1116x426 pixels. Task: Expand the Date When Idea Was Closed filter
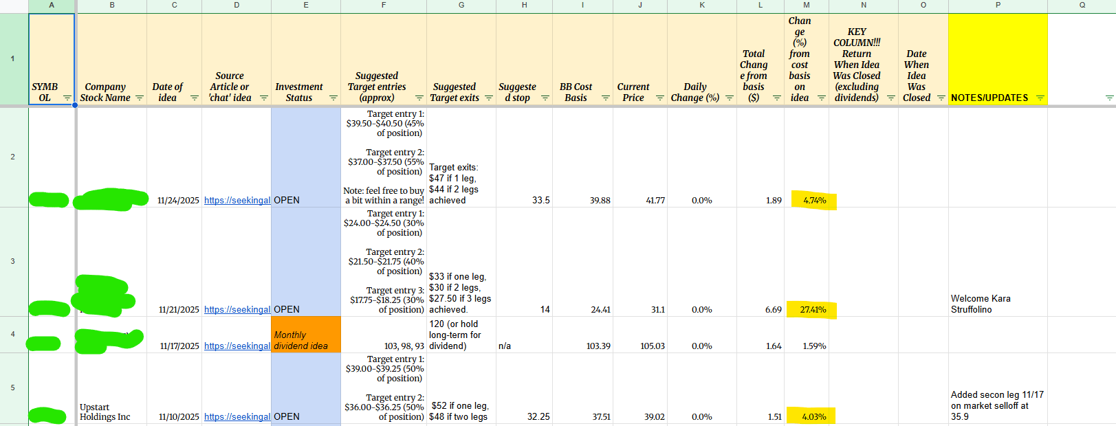(x=941, y=98)
